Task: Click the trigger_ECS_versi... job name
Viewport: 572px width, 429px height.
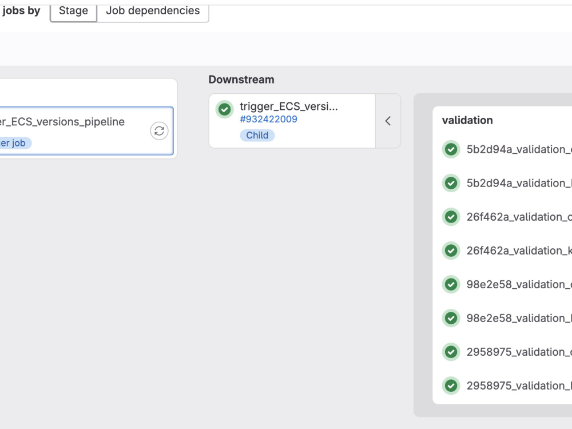Action: (x=289, y=106)
